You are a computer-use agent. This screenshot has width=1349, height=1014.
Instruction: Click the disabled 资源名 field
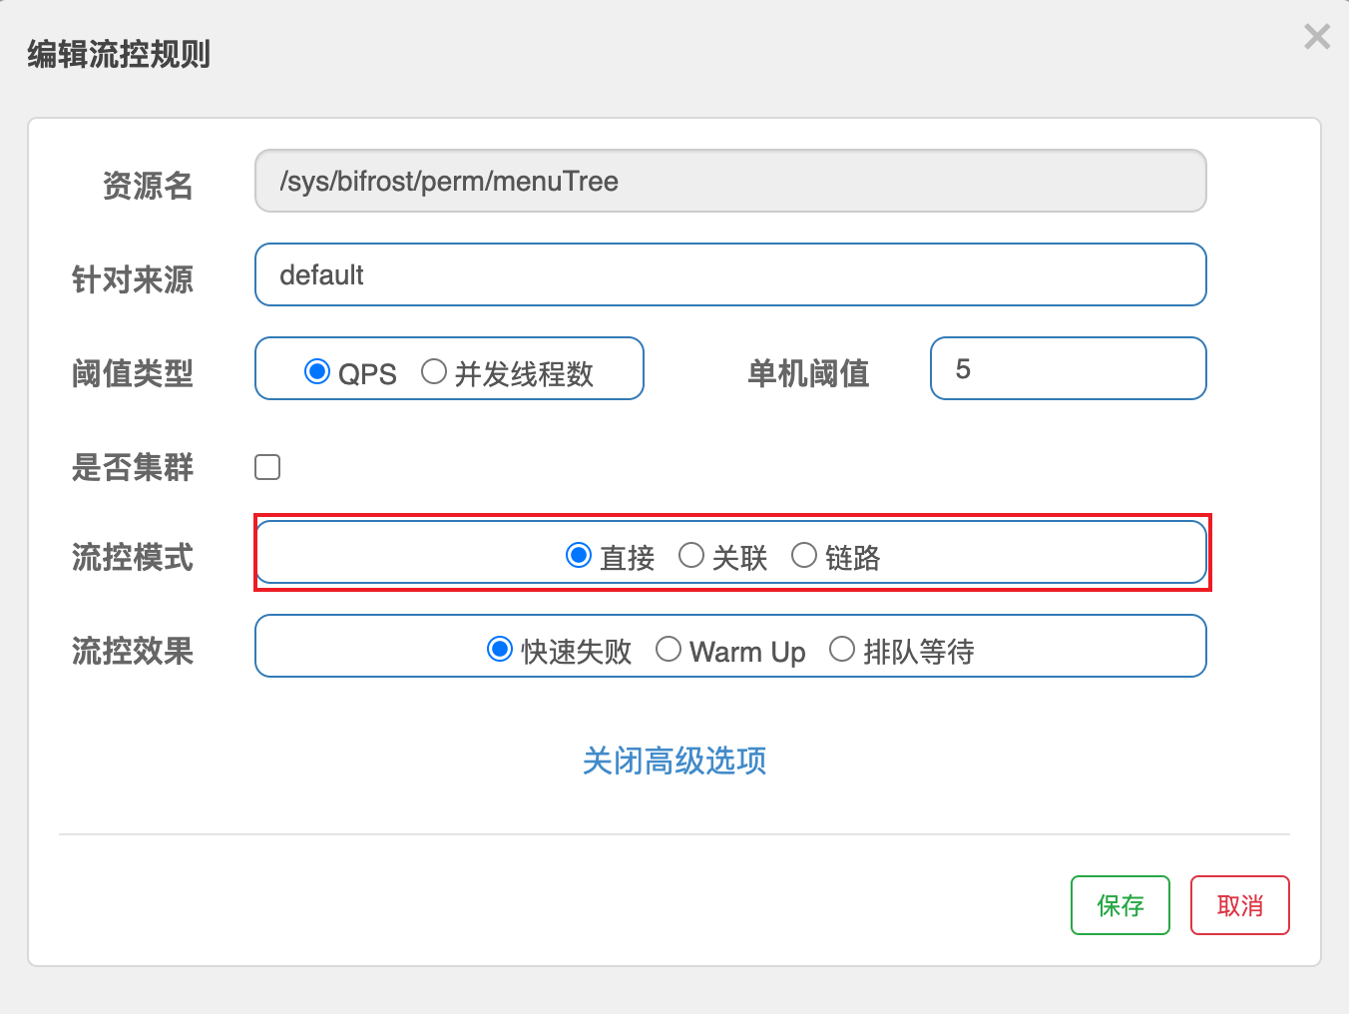pos(730,181)
